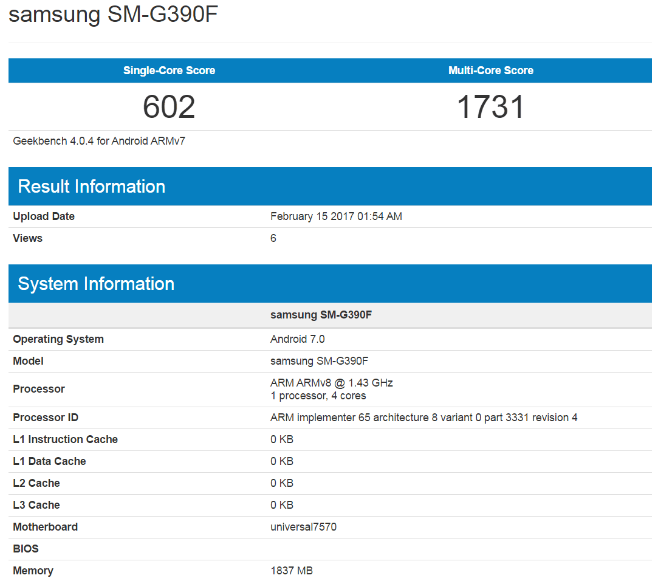Click the Processor row label
The width and height of the screenshot is (658, 578).
[x=39, y=389]
